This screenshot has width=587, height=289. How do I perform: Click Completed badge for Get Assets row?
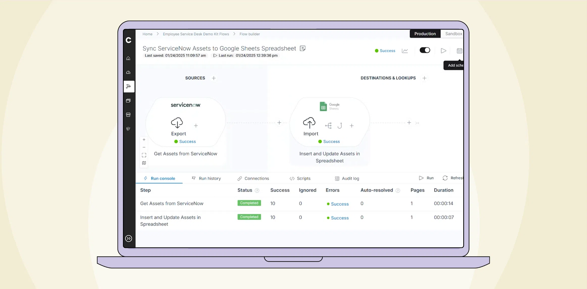click(249, 203)
